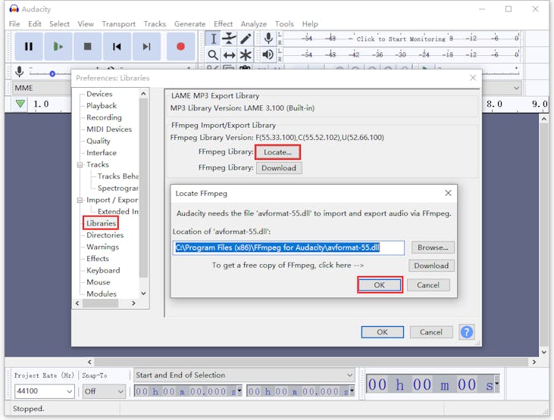Select Libraries in preferences tree

tap(101, 223)
